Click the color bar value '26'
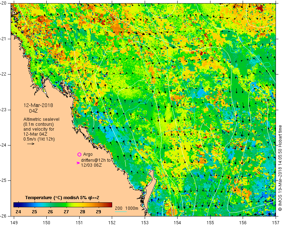The width and height of the screenshot is (283, 226). pos(50,212)
